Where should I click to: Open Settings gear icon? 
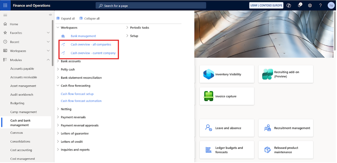tap(310, 6)
